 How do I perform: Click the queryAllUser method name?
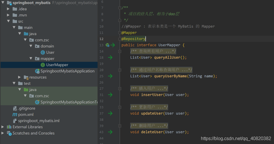pos(167,57)
